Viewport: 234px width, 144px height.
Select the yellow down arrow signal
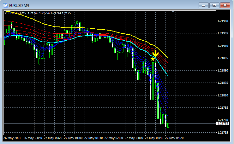(x=155, y=53)
